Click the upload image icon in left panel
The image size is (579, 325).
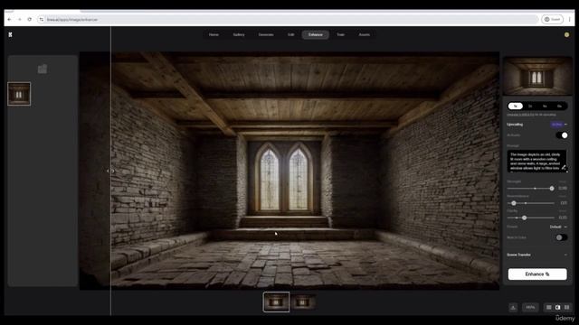(x=43, y=69)
